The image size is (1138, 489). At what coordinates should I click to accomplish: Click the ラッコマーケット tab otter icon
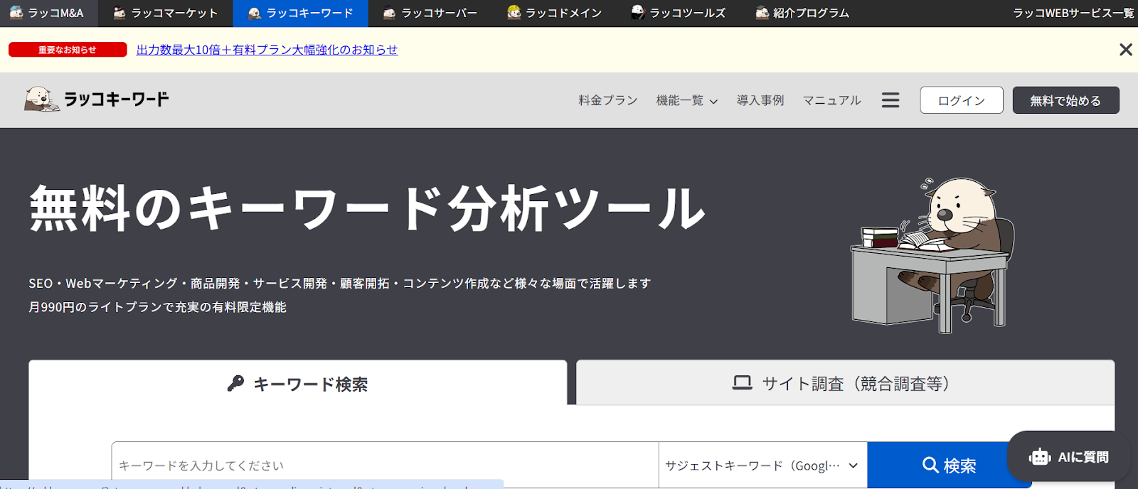pos(119,13)
